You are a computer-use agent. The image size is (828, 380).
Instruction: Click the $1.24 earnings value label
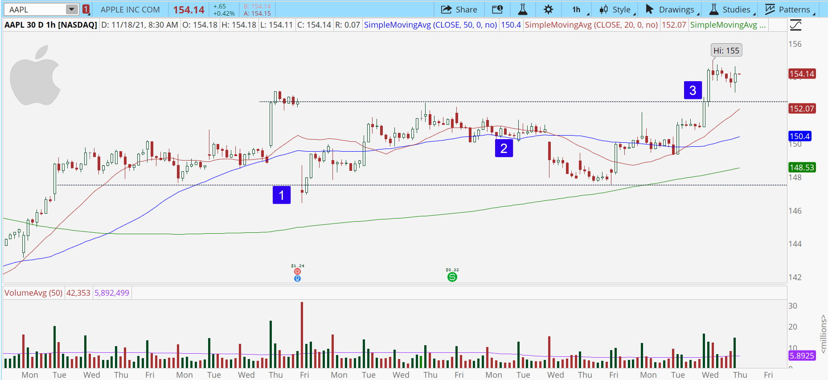pos(298,266)
